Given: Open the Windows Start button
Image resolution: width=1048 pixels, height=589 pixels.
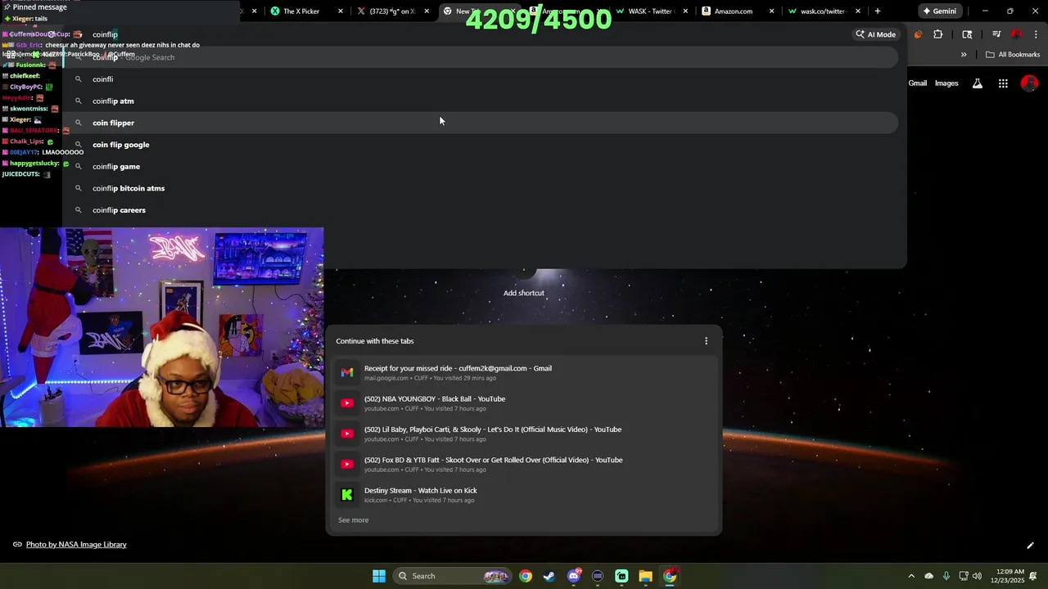Looking at the screenshot, I should tap(379, 576).
